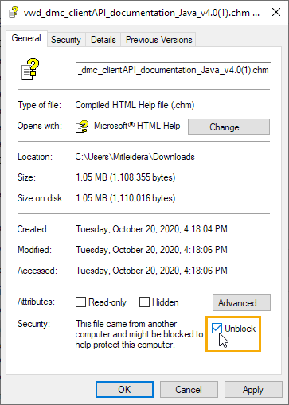Click the large help file icon beside filename

(30, 69)
